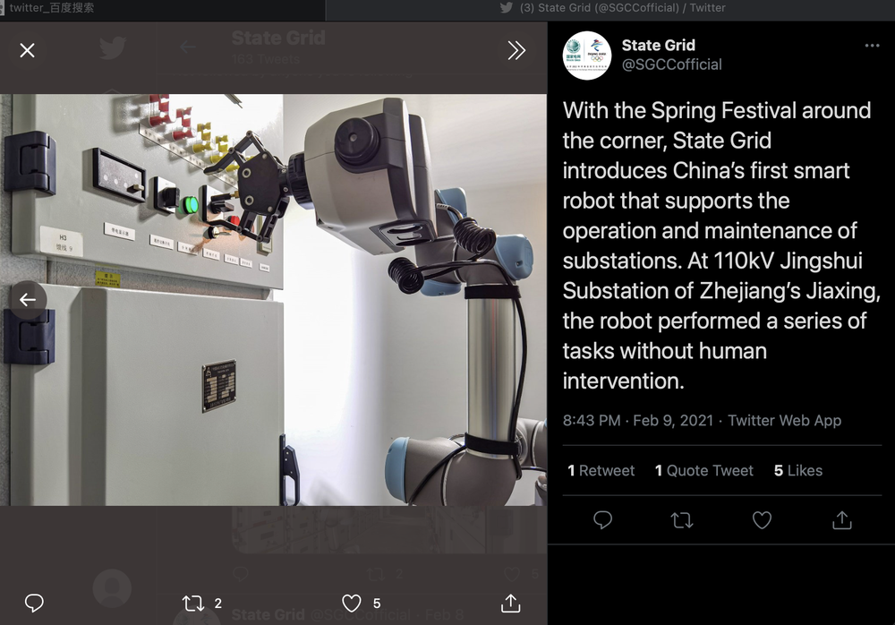This screenshot has height=625, width=895.
Task: Show the 5 Likes list
Action: [798, 470]
